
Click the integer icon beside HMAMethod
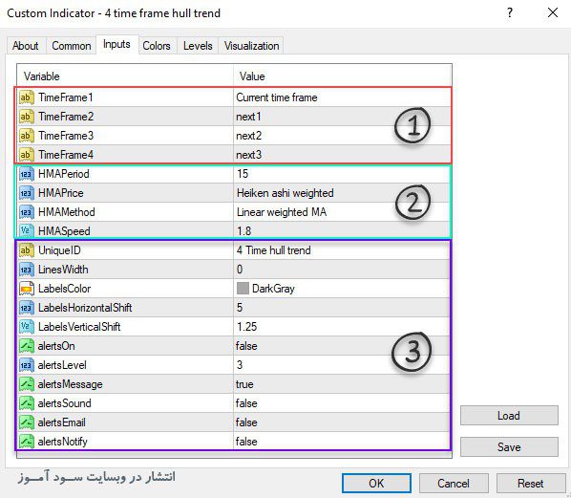(x=27, y=212)
